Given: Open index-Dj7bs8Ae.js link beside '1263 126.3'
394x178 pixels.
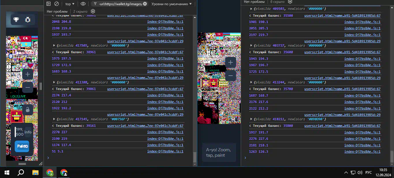Looking at the screenshot, I should click(362, 152).
